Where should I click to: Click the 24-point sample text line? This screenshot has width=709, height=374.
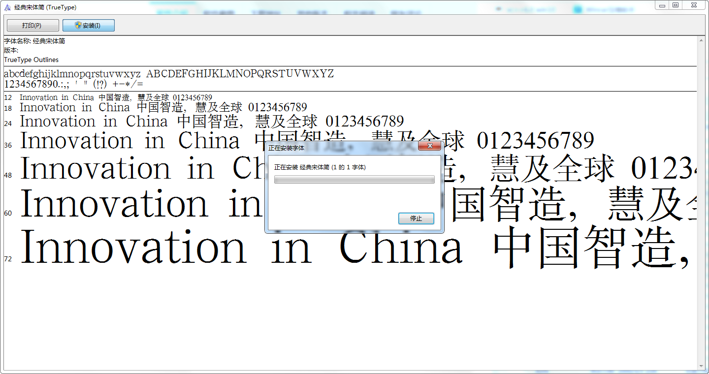[212, 122]
